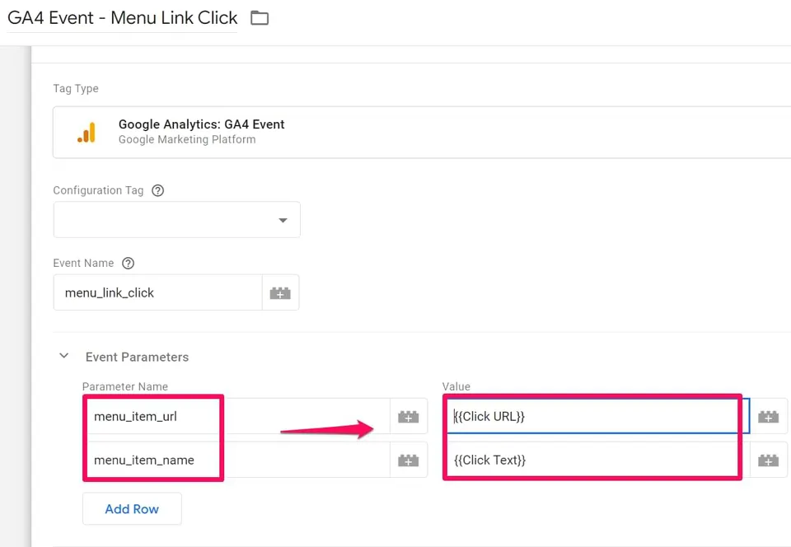Click the Add Row button

[132, 508]
